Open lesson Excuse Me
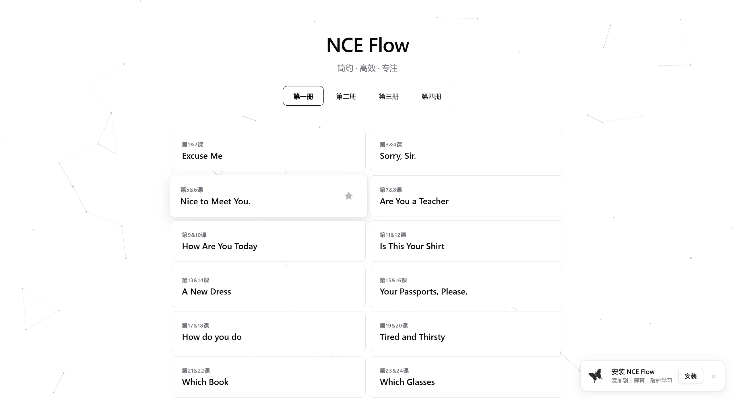This screenshot has height=401, width=735. click(268, 150)
